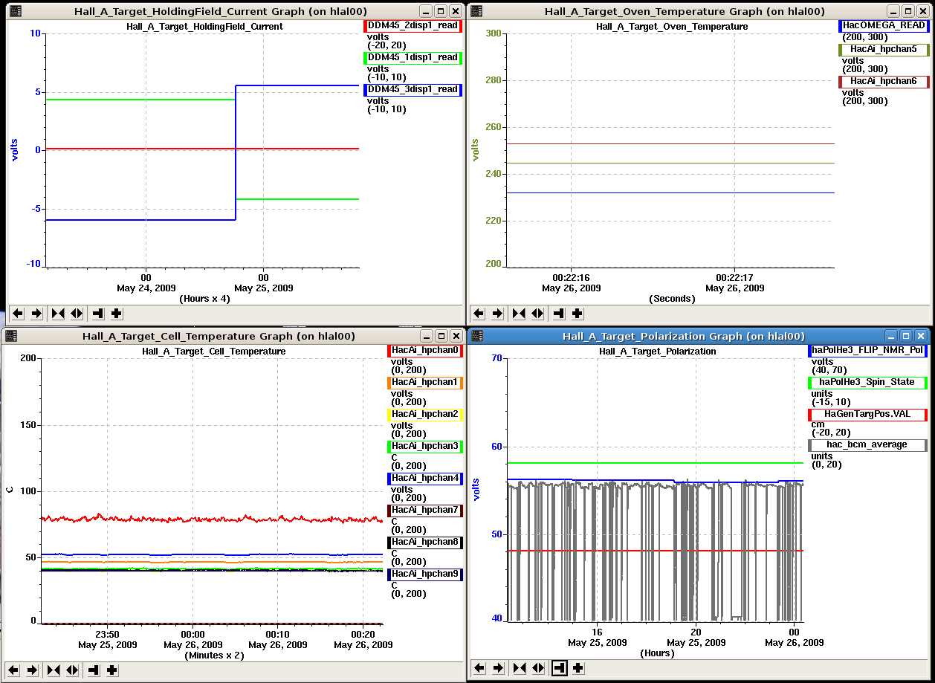Open window menu of Oven_Temperature Graph
This screenshot has height=683, width=935.
tap(476, 11)
